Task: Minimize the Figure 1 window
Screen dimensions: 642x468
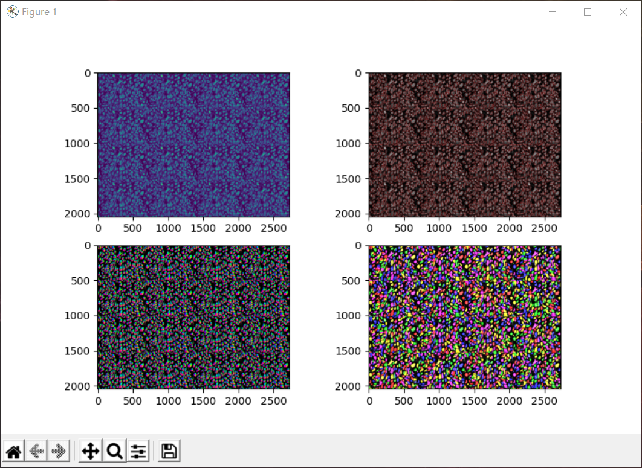Action: (x=553, y=11)
